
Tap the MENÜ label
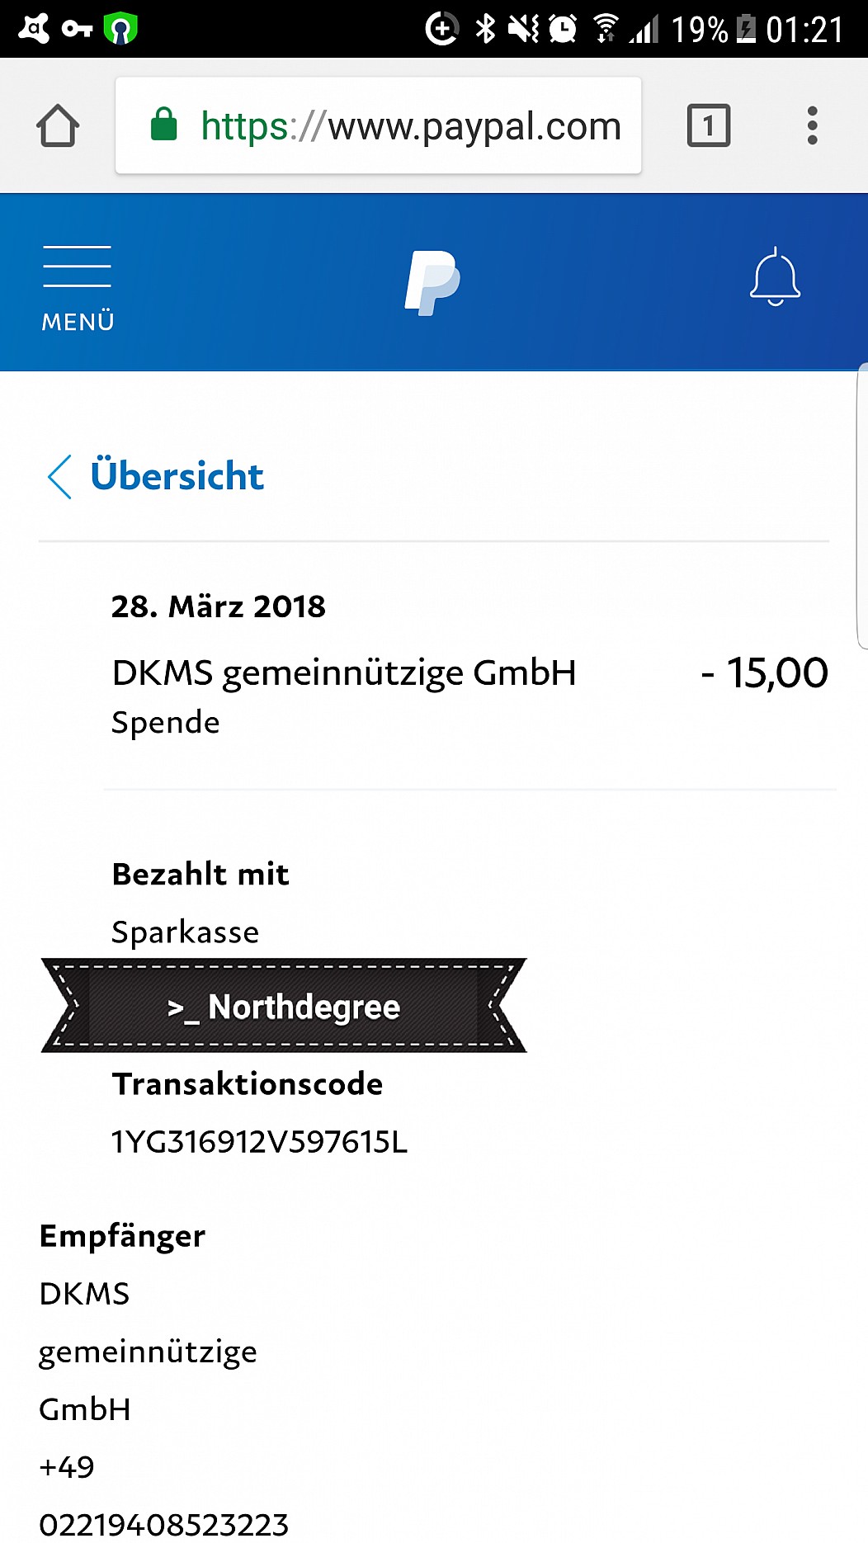78,322
